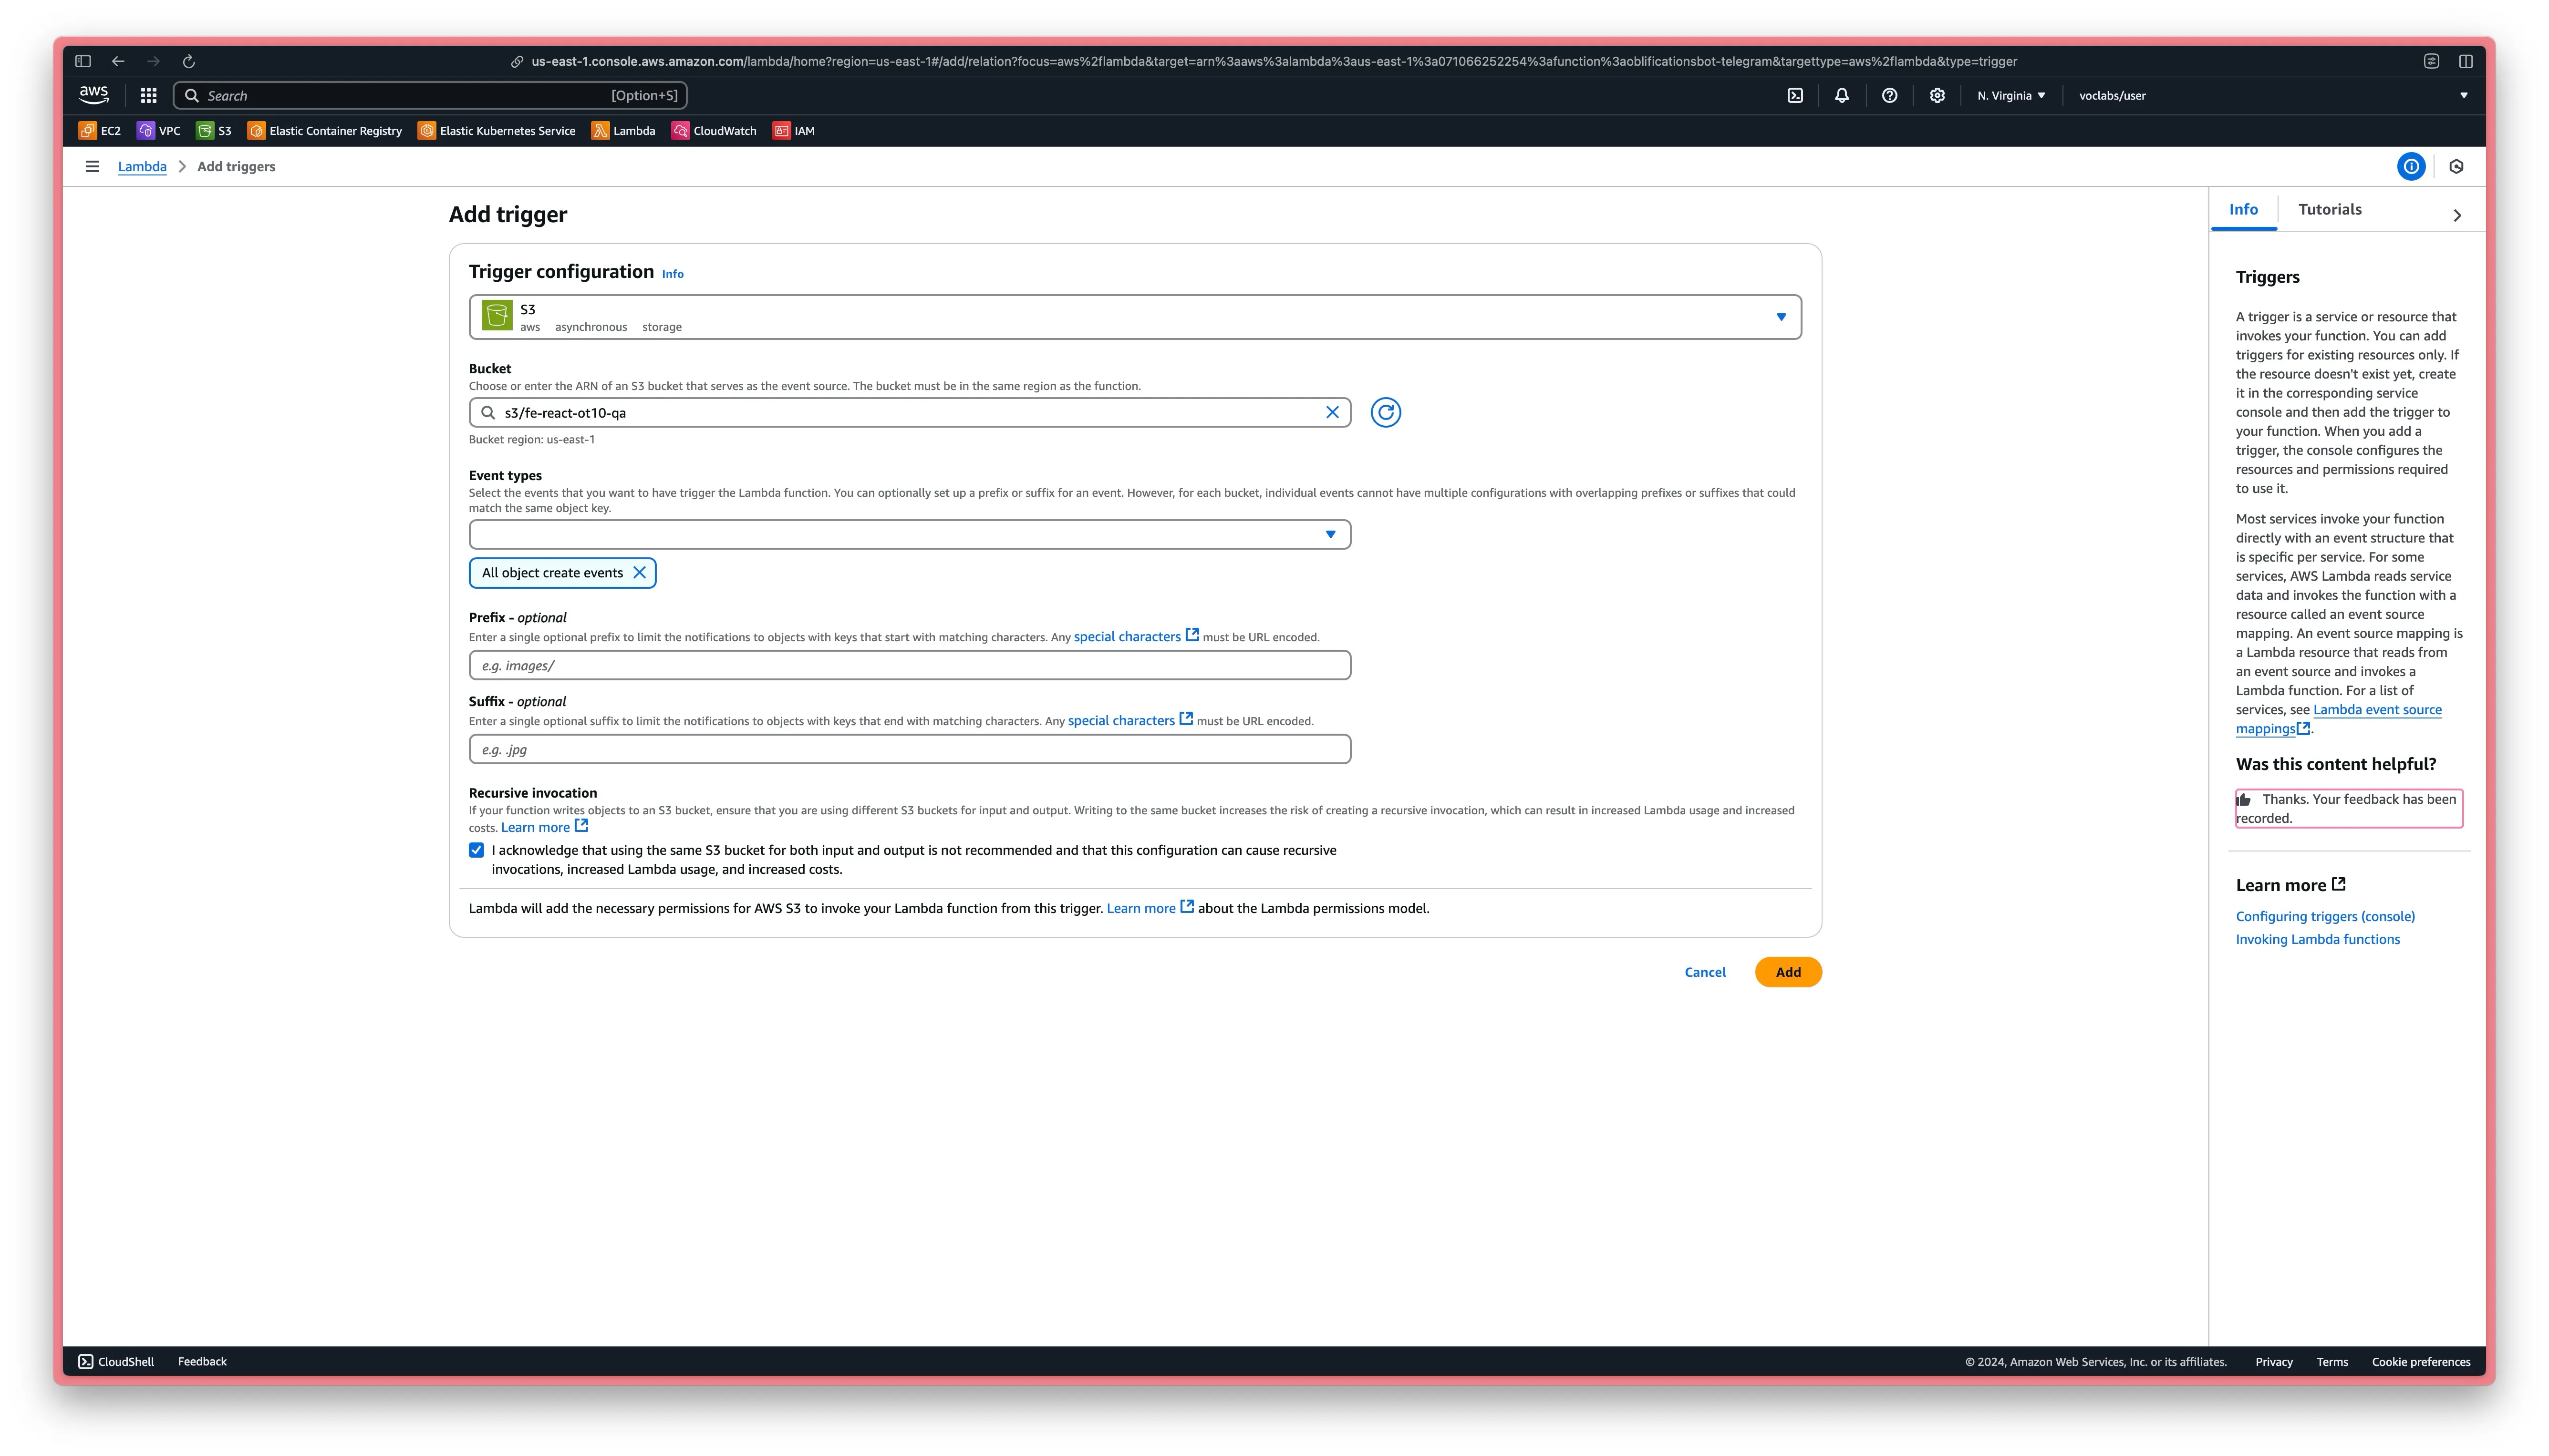Clear the bucket field value

click(x=1332, y=412)
